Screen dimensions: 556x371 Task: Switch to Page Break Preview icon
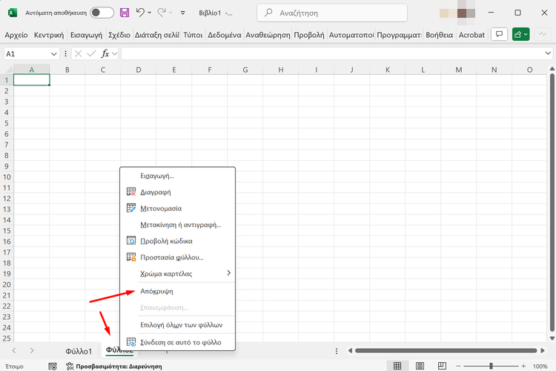coord(442,366)
